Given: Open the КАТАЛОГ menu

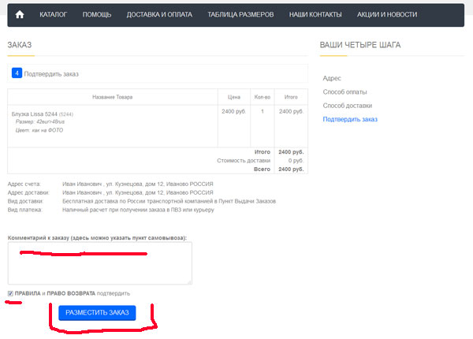Looking at the screenshot, I should click(x=54, y=15).
